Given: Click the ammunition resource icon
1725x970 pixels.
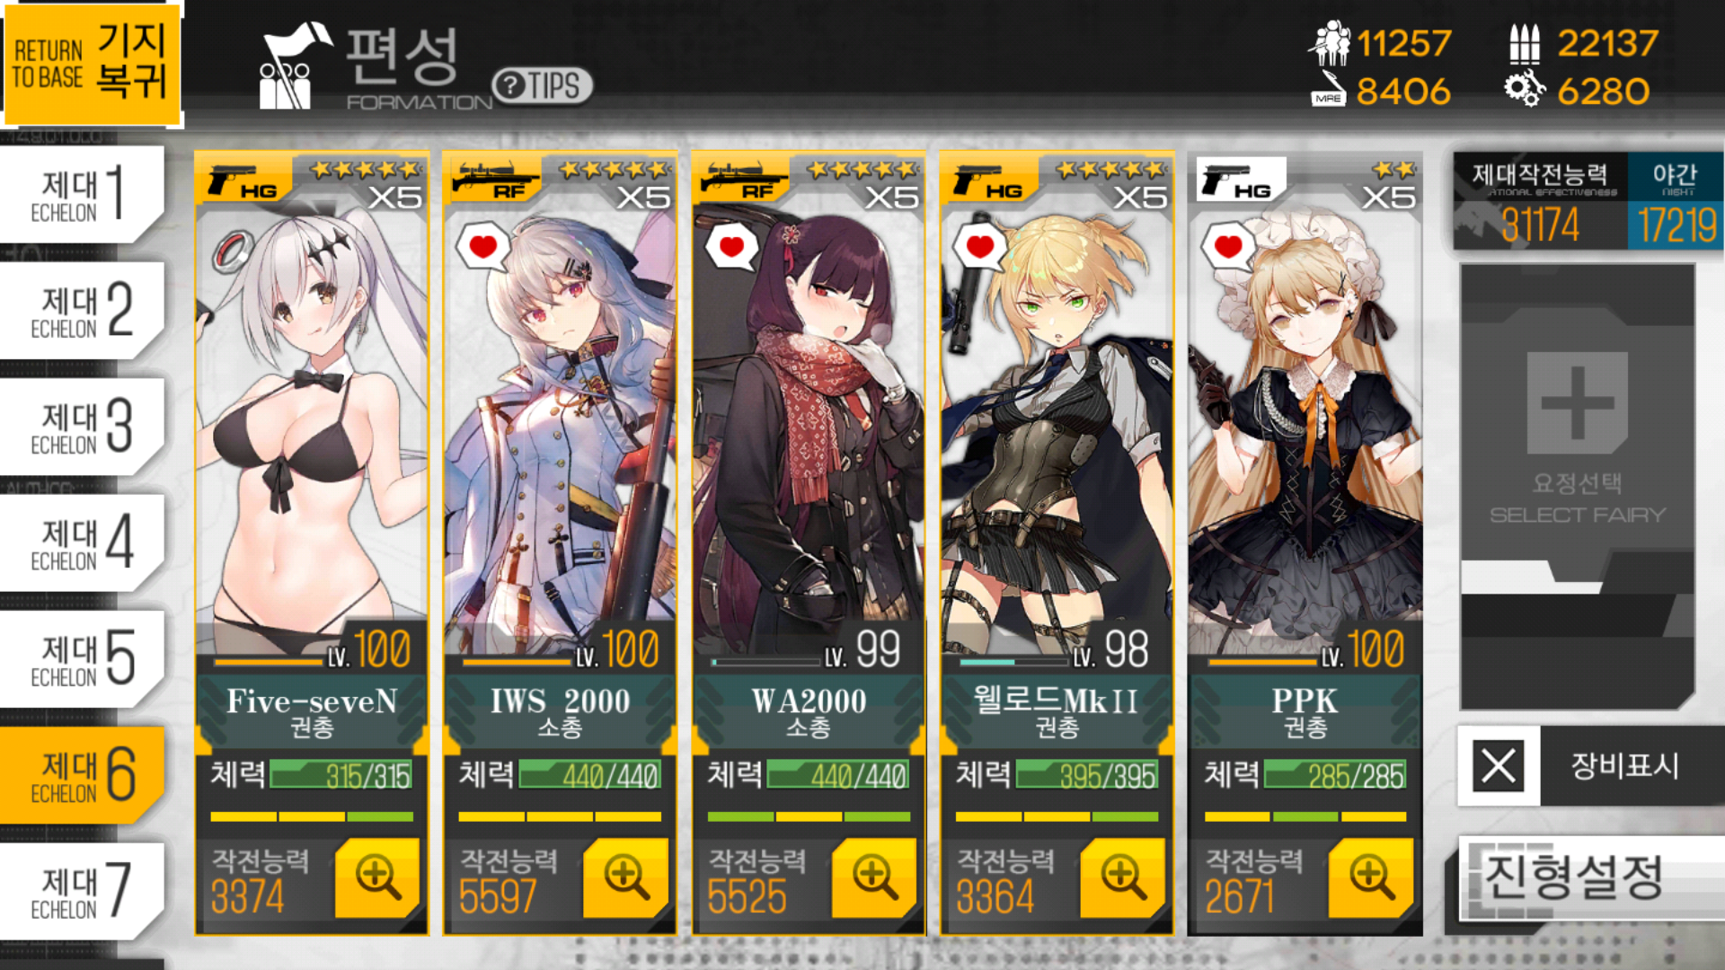Looking at the screenshot, I should [1524, 42].
